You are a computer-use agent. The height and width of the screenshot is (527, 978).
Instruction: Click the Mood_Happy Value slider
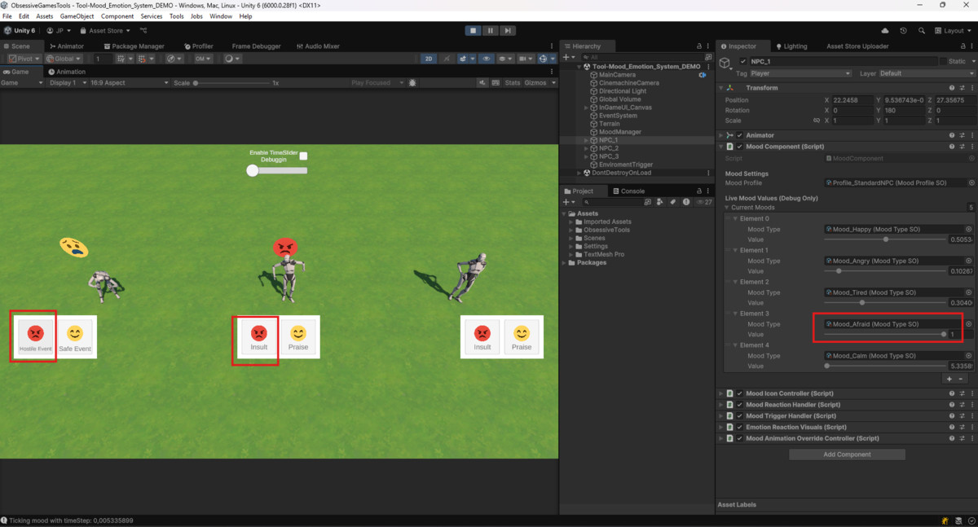point(885,239)
